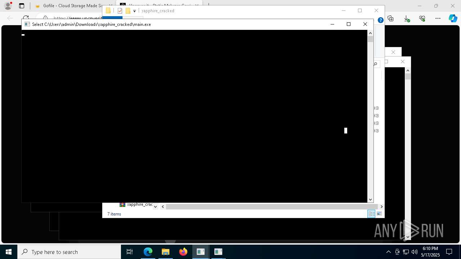
Task: Open the Copilot sidebar icon
Action: (x=453, y=18)
